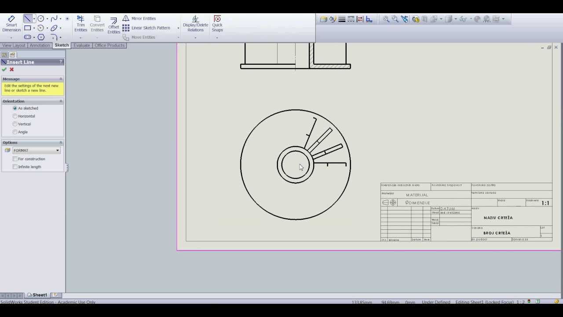
Task: Switch to the Sketch tab
Action: click(x=62, y=45)
